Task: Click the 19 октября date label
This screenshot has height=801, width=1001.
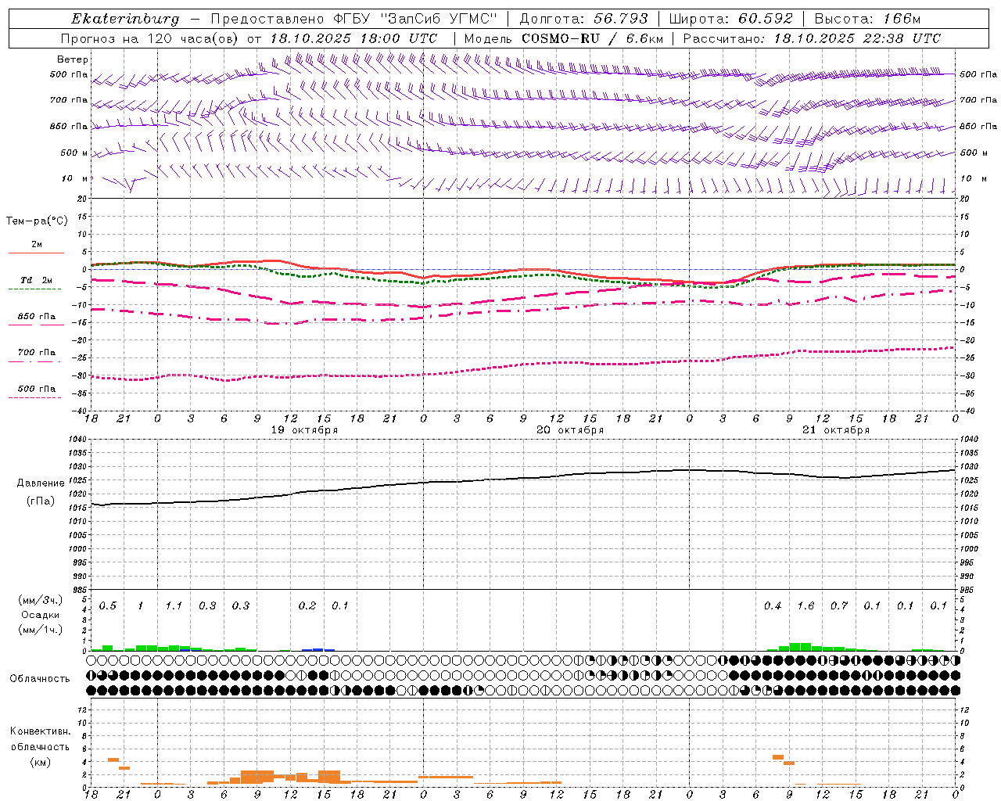Action: click(304, 430)
